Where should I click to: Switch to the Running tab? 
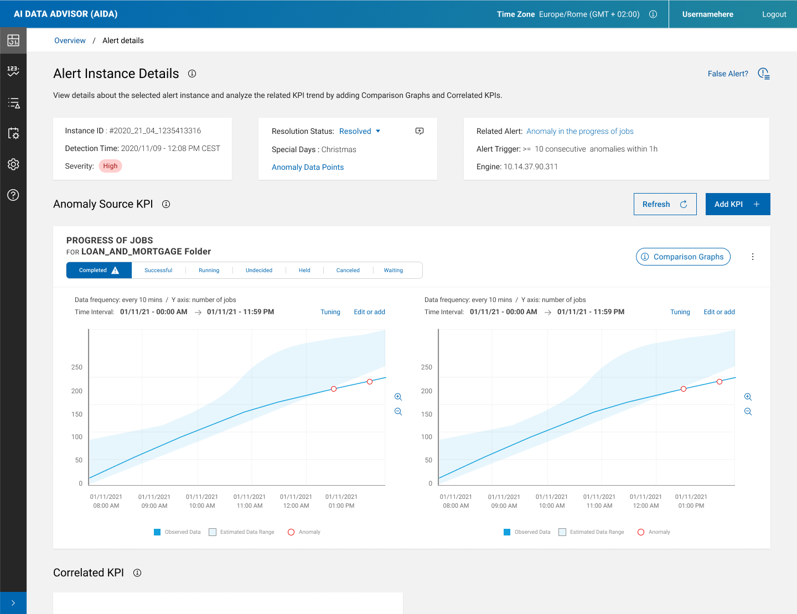pyautogui.click(x=209, y=270)
